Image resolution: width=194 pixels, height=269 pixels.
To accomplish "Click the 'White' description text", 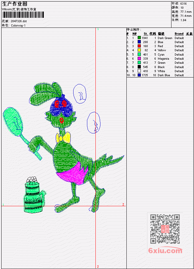I will [161, 71].
